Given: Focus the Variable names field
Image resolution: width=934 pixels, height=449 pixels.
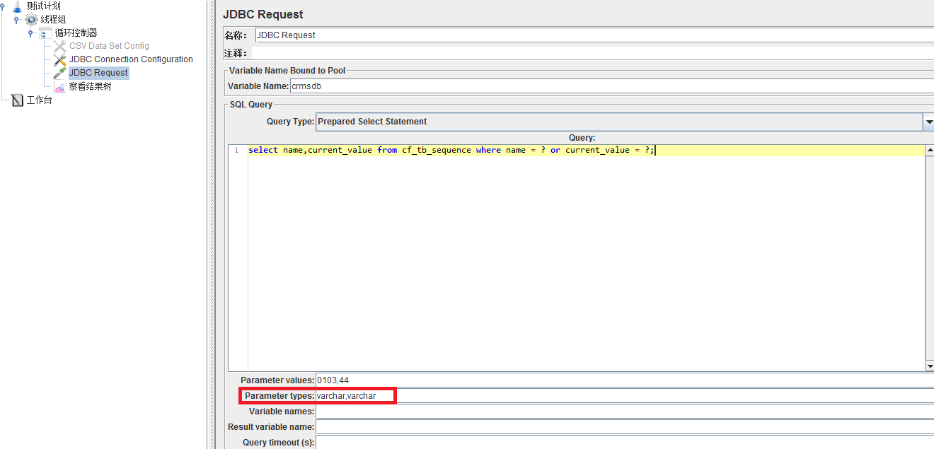Looking at the screenshot, I should pos(625,412).
